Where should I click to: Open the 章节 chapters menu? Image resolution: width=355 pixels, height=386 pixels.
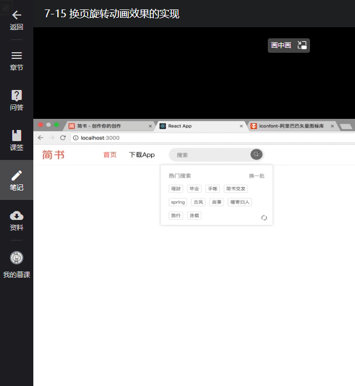(17, 61)
